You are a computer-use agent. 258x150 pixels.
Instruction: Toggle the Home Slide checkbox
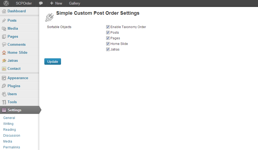(x=108, y=44)
